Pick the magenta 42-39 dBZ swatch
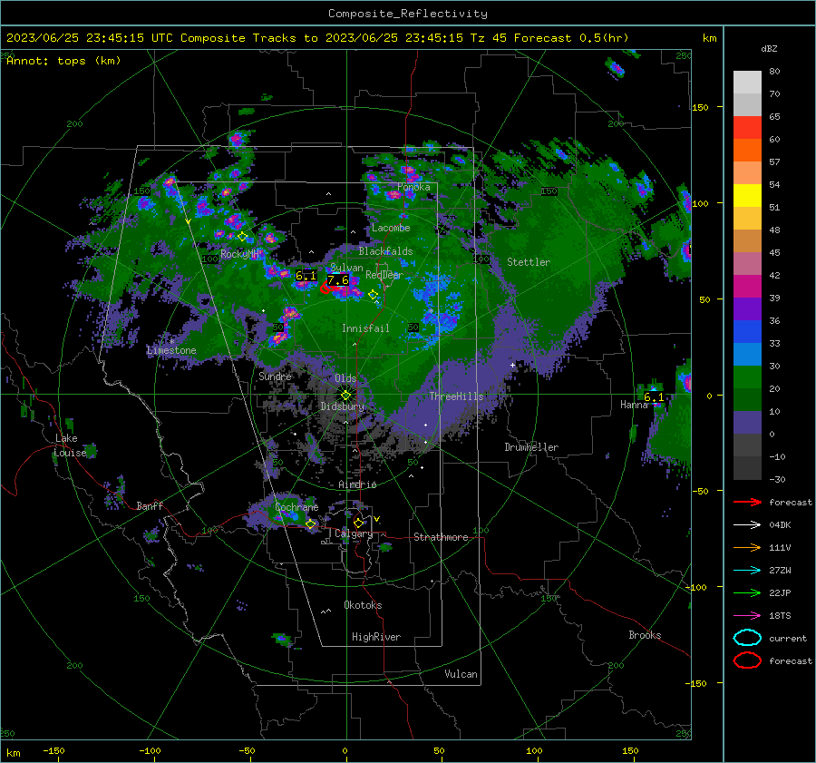The height and width of the screenshot is (763, 816). pyautogui.click(x=747, y=286)
